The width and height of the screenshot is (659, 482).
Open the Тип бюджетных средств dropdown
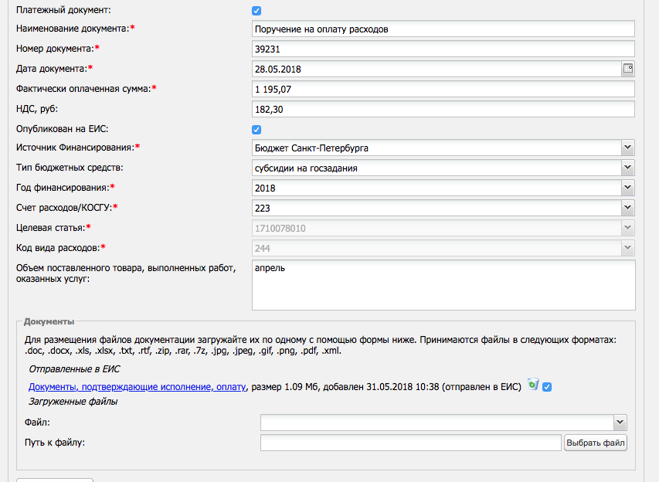click(627, 168)
